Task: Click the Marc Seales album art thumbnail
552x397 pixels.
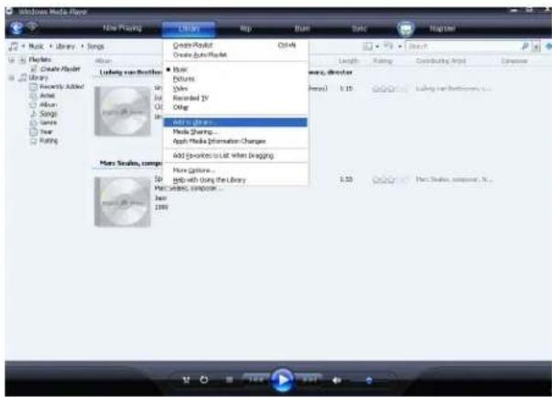Action: click(x=123, y=201)
